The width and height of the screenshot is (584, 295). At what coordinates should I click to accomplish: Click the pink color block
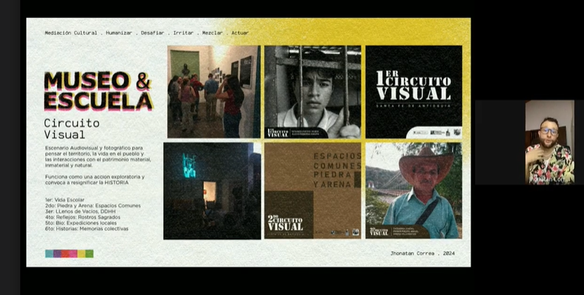pyautogui.click(x=74, y=254)
